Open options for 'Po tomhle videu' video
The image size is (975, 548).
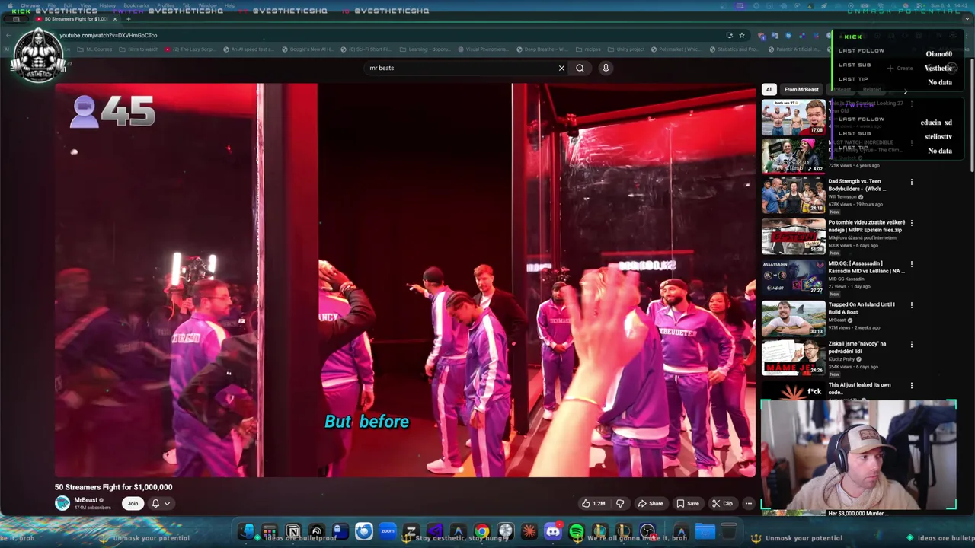click(911, 223)
